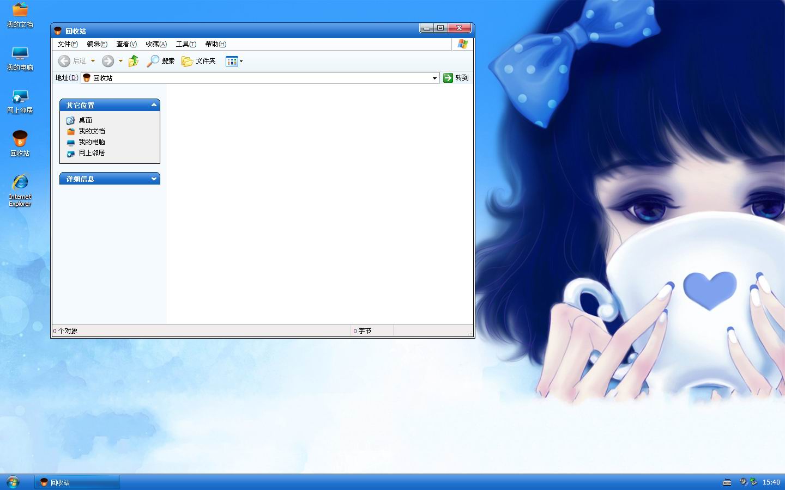Click the 我的文档 folder icon in sidebar

(70, 131)
